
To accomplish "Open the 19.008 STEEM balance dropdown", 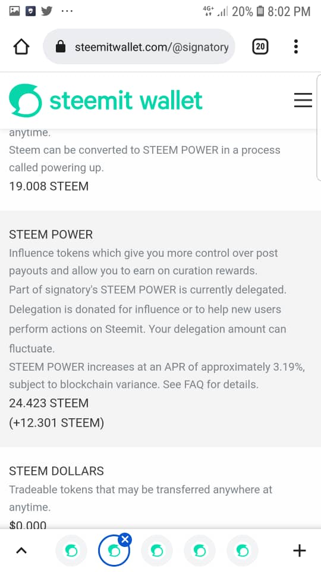I will [49, 186].
